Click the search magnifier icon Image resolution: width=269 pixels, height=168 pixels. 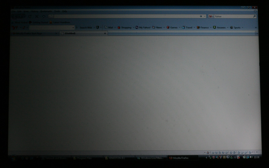[x=255, y=16]
